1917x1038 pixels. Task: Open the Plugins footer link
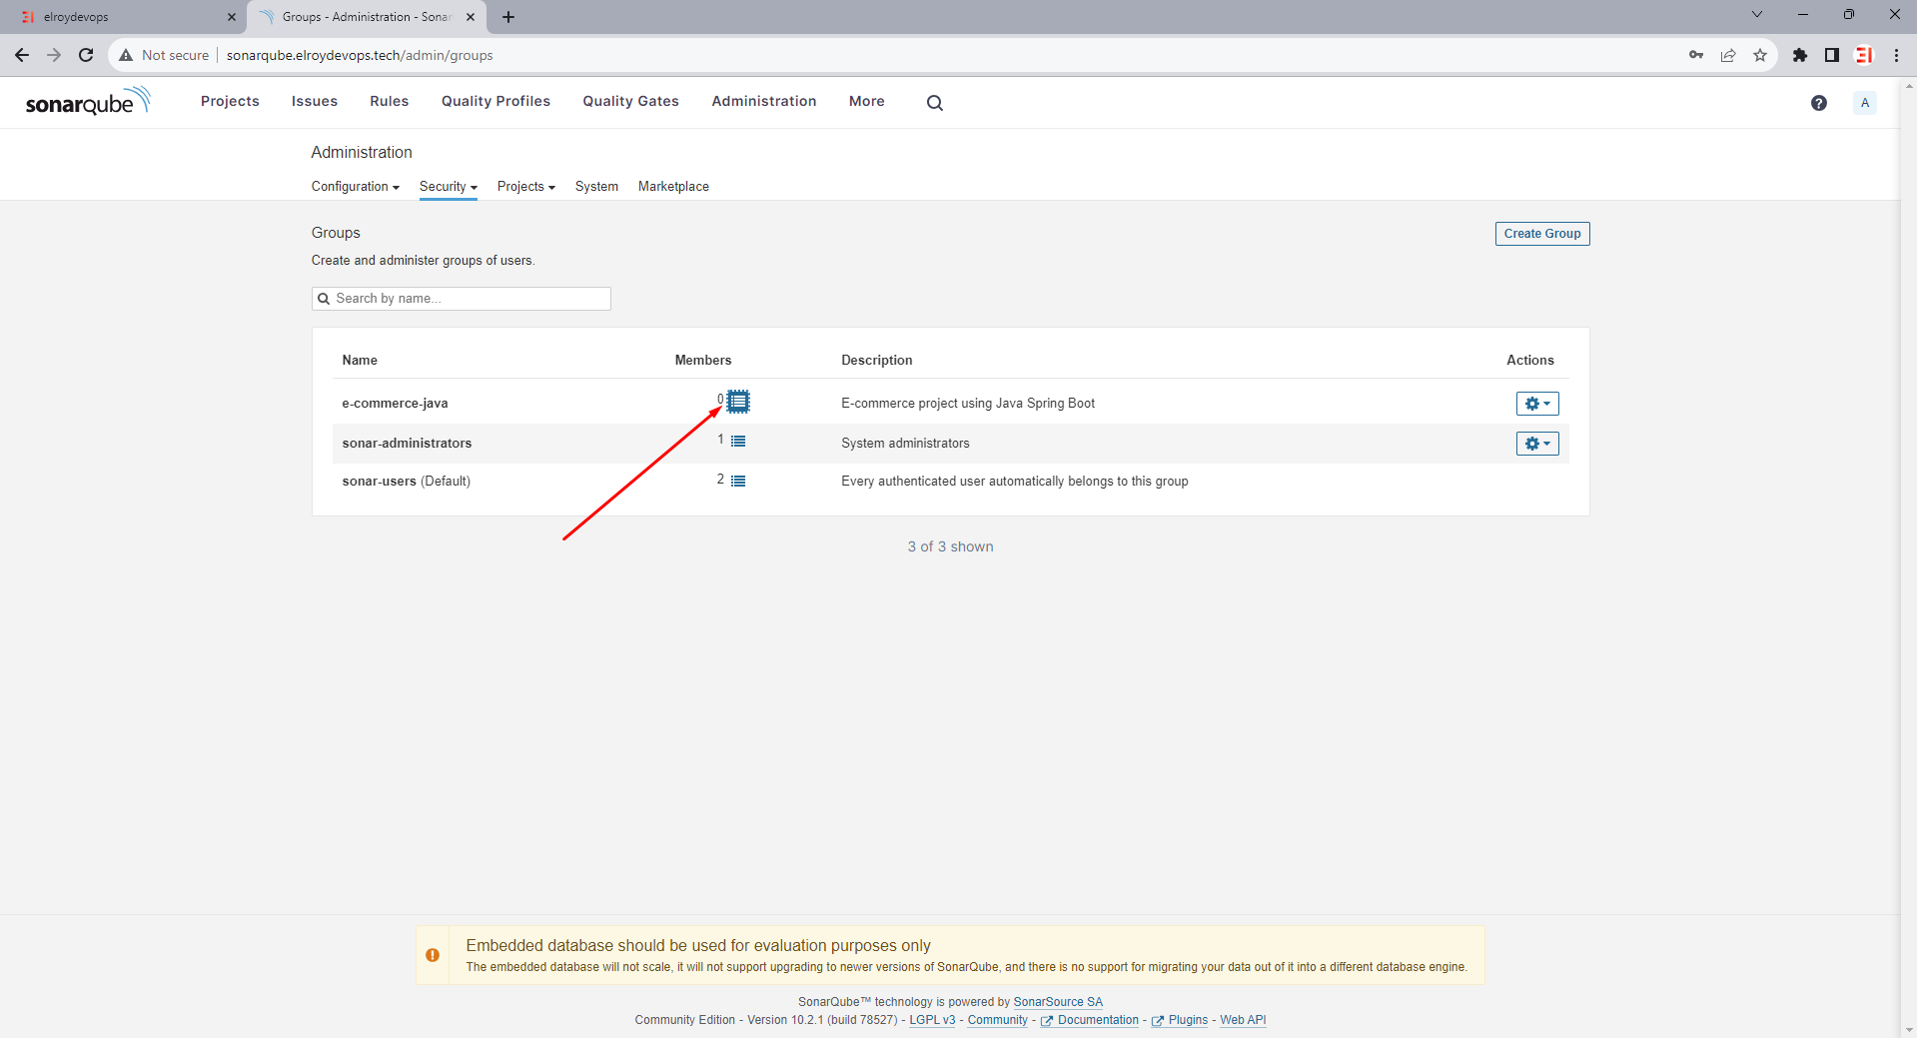point(1180,1020)
